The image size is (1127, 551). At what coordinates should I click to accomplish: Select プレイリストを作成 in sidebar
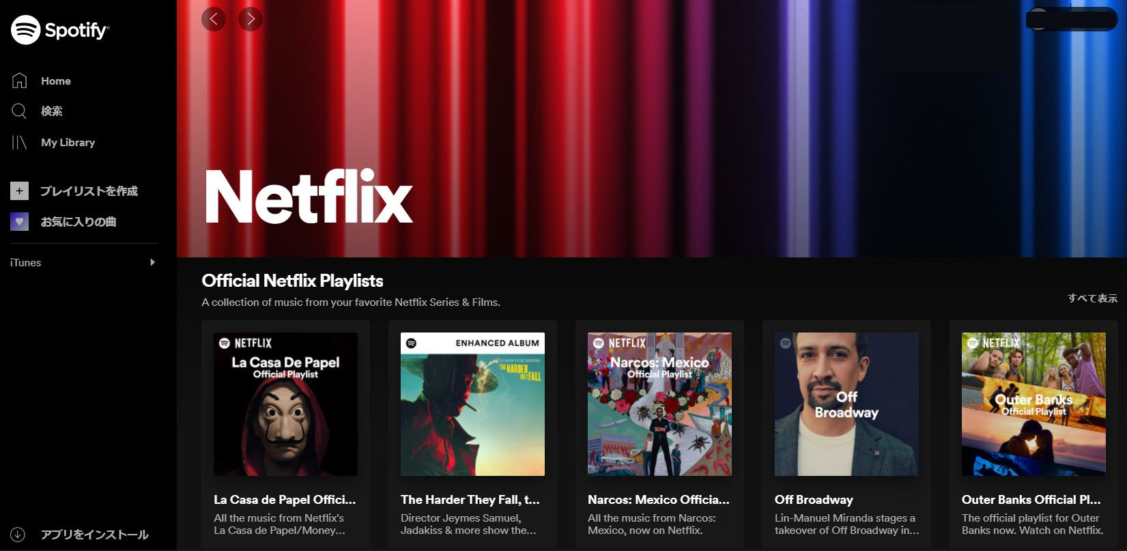click(89, 191)
